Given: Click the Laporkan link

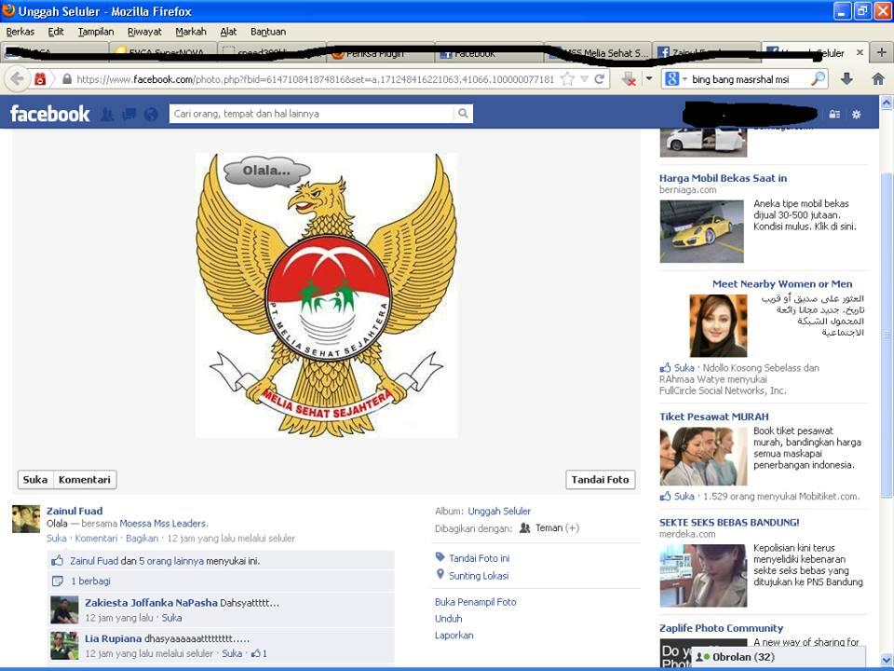Looking at the screenshot, I should pos(454,635).
